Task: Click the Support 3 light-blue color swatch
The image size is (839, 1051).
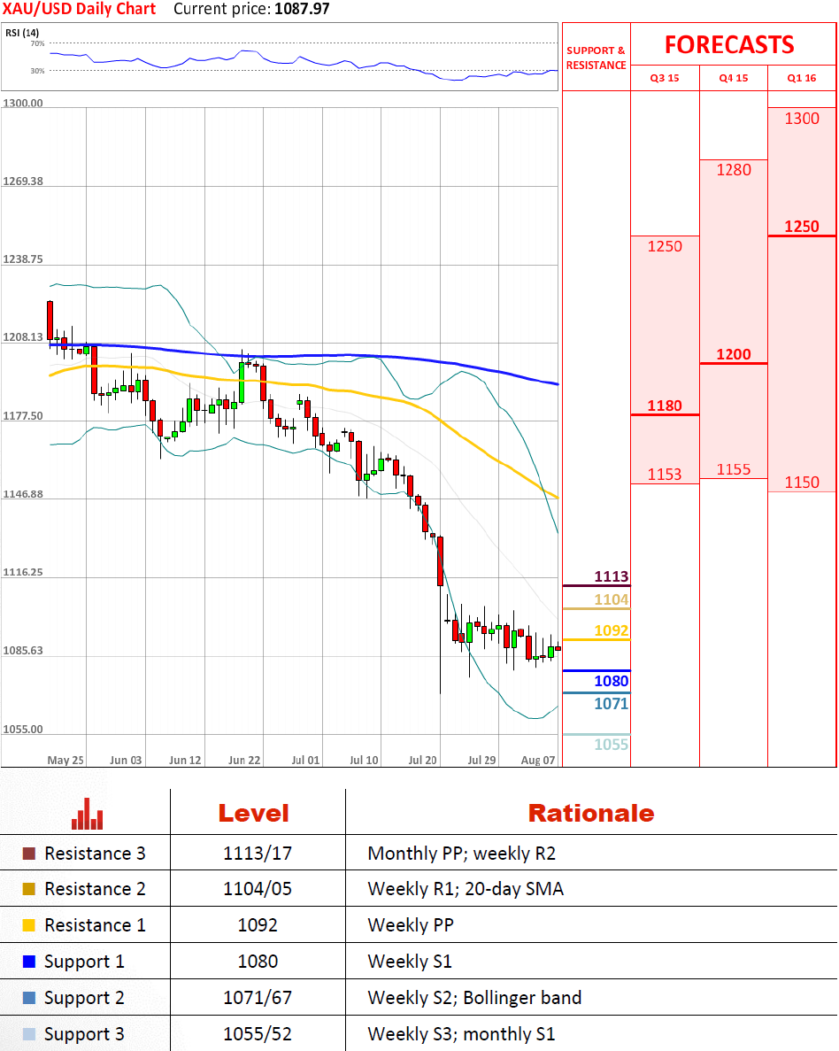Action: (x=29, y=1033)
